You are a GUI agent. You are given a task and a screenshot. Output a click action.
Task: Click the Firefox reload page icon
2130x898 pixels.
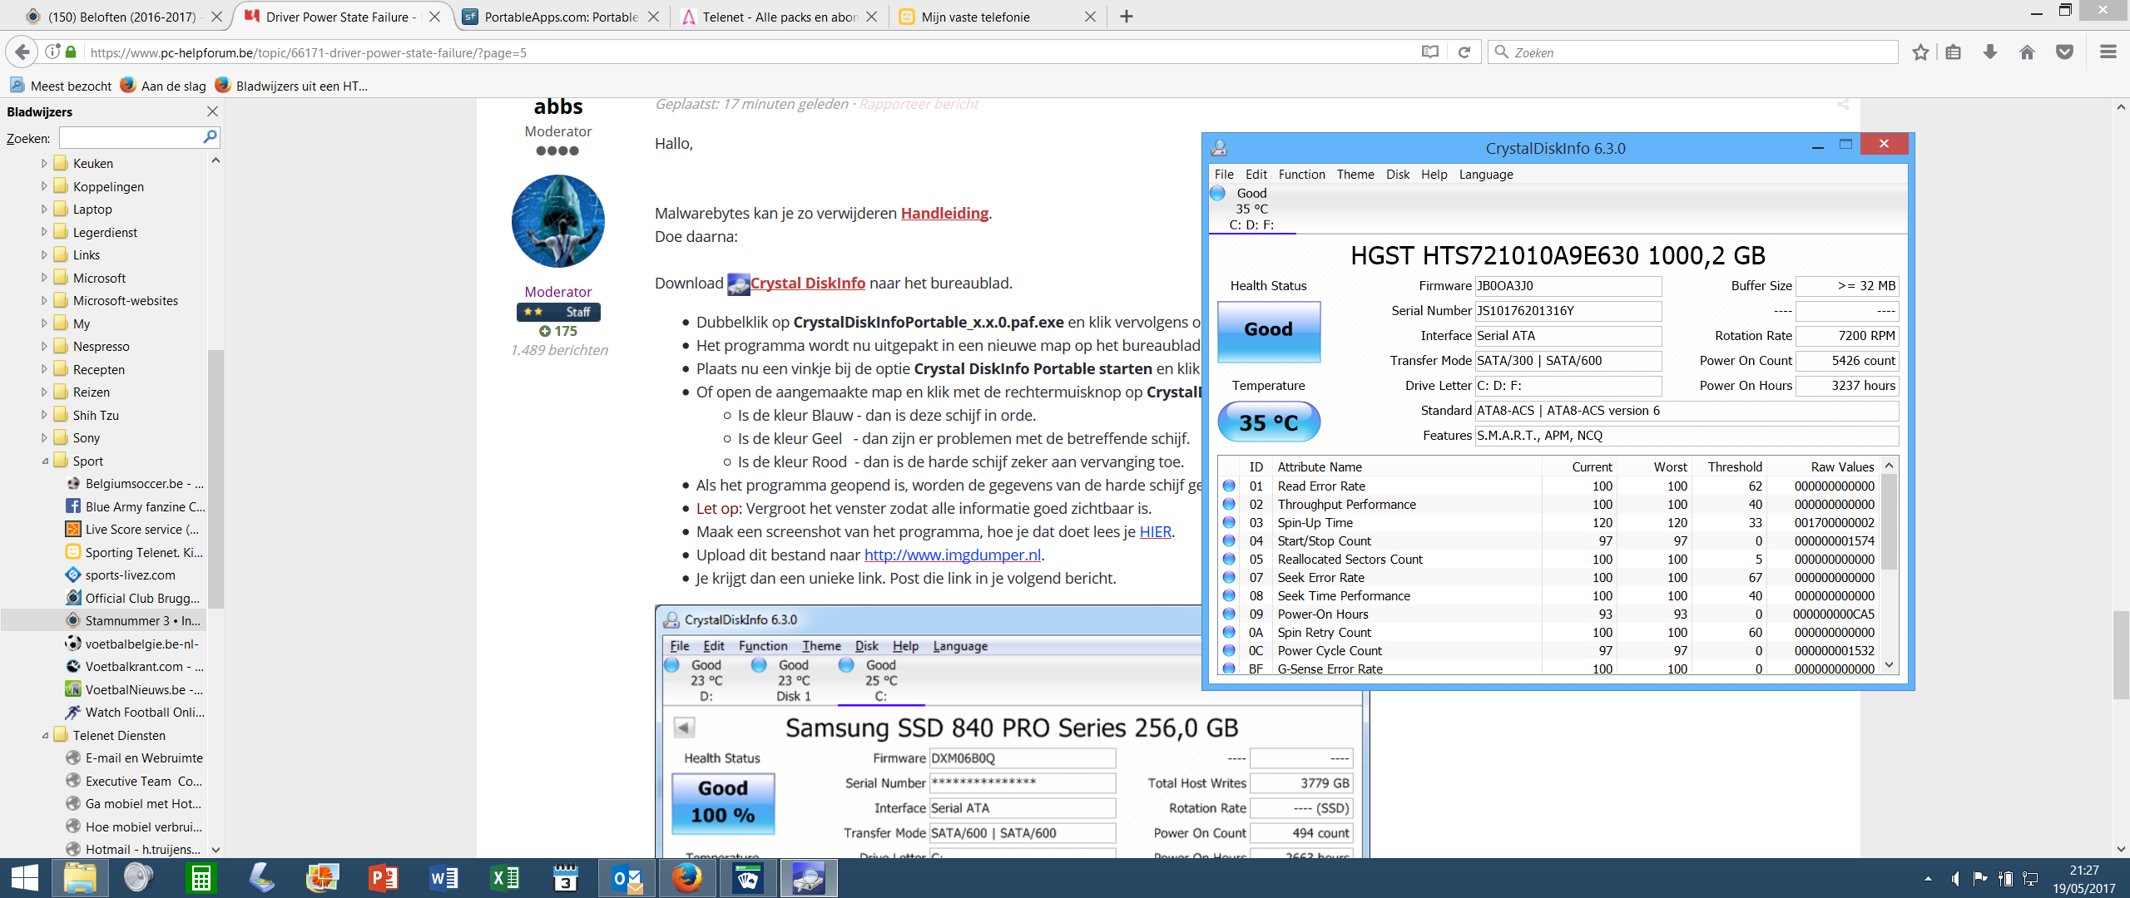pos(1464,52)
